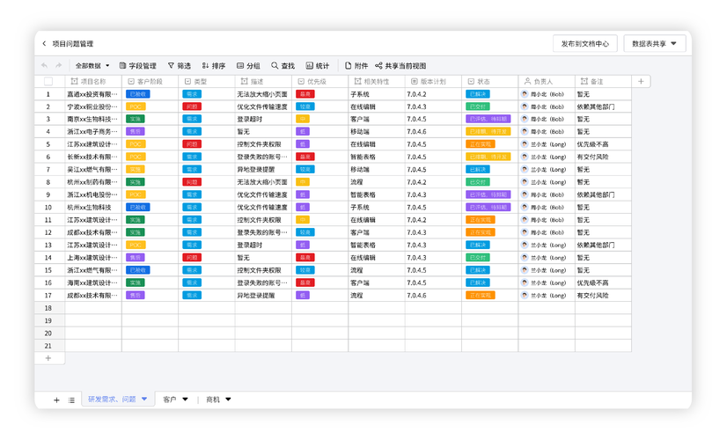Open 字段管理 field management
The height and width of the screenshot is (440, 727).
click(x=137, y=66)
